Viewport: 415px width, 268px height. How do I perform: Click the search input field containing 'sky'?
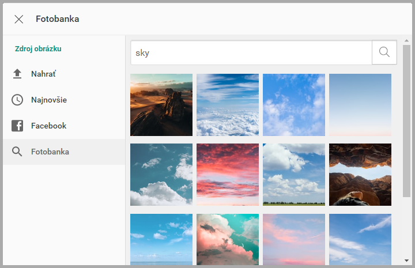251,52
